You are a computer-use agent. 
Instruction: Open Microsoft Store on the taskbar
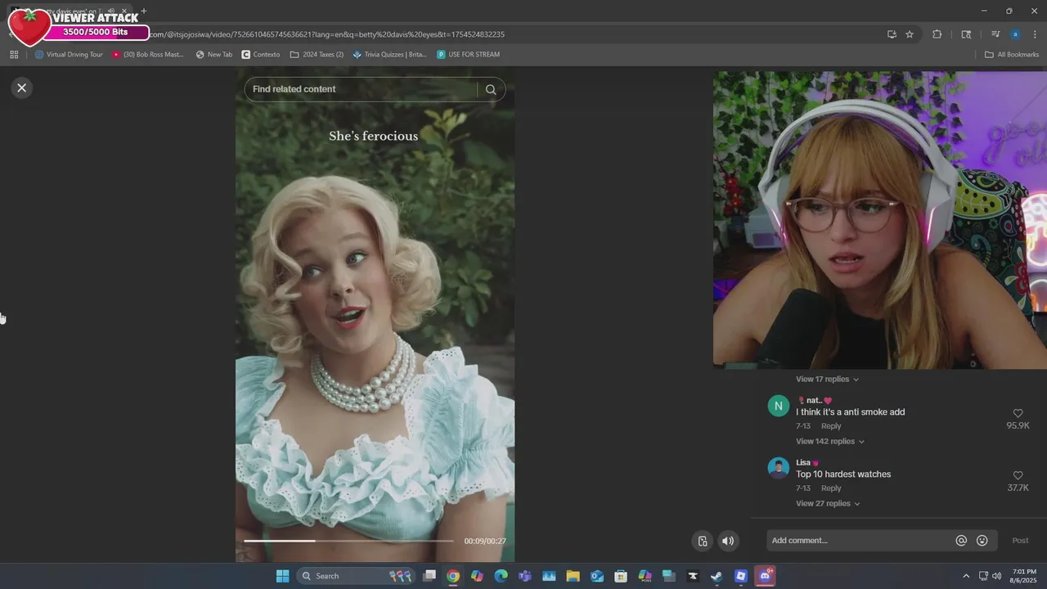click(x=621, y=576)
